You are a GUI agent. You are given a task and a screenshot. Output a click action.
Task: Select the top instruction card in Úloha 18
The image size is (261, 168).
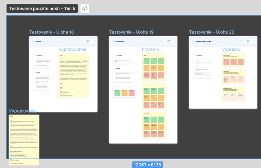pyautogui.click(x=42, y=61)
